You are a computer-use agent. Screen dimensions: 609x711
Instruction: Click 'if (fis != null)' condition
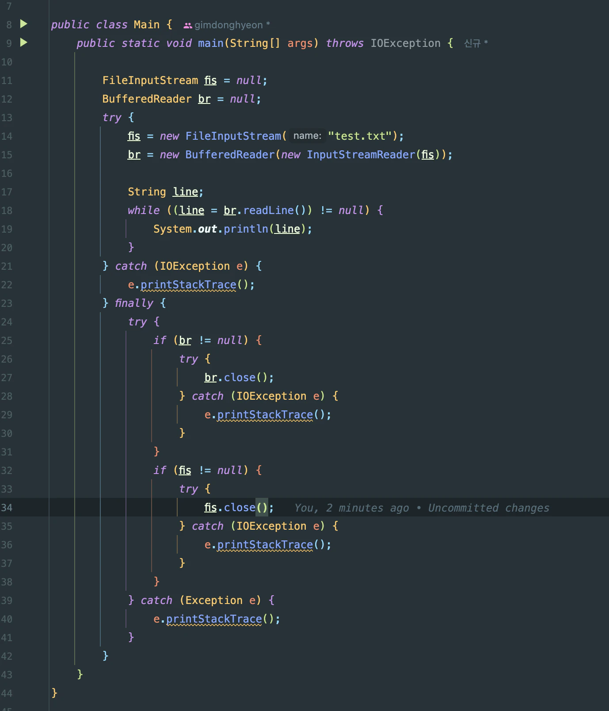201,470
